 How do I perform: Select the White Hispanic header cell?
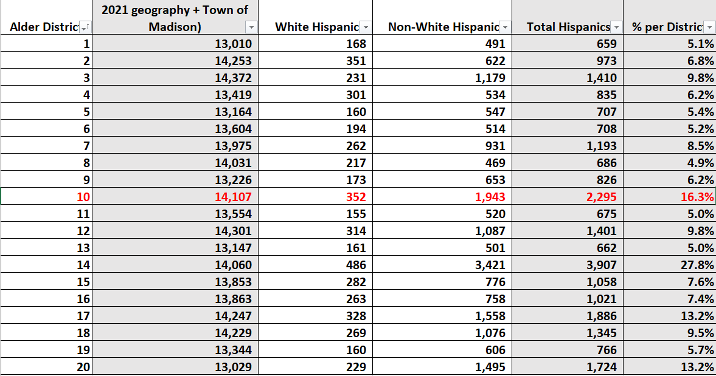pyautogui.click(x=316, y=18)
